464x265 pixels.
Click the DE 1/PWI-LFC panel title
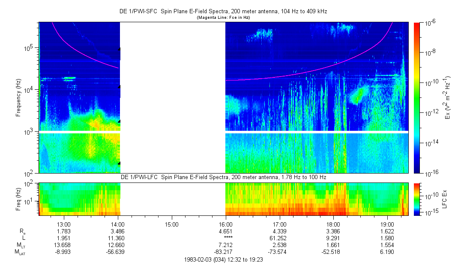pyautogui.click(x=223, y=177)
